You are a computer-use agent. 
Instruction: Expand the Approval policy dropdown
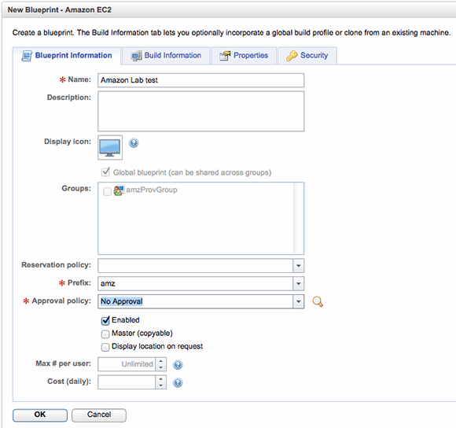point(299,301)
